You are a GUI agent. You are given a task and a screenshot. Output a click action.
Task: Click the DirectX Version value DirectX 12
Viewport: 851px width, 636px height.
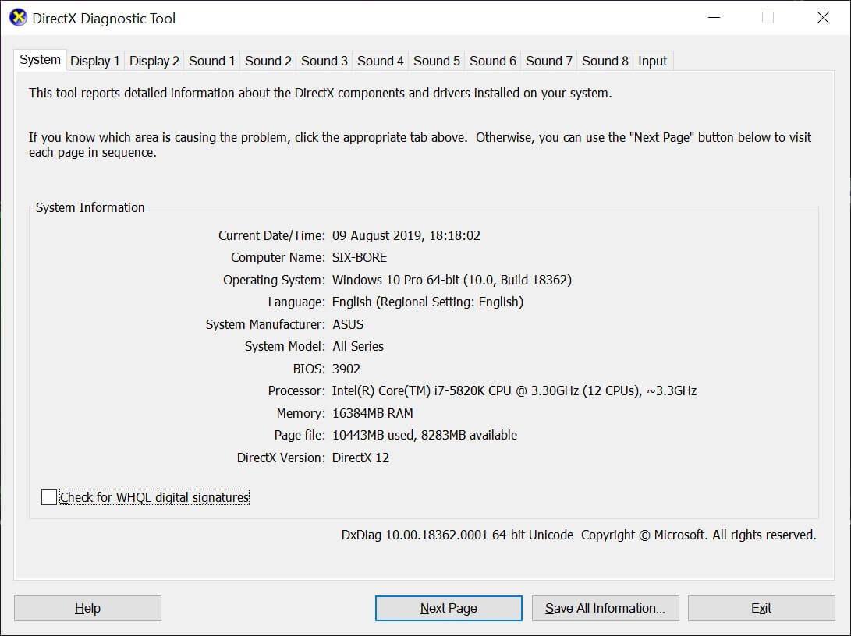pyautogui.click(x=360, y=458)
